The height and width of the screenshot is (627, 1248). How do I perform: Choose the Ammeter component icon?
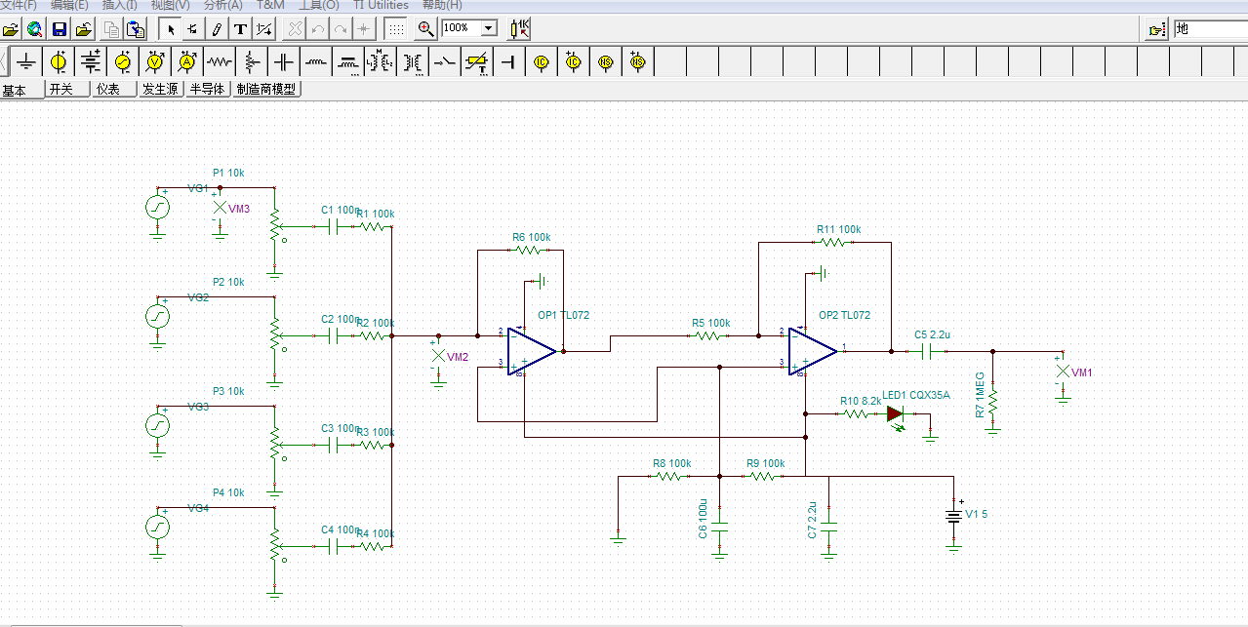[x=187, y=62]
